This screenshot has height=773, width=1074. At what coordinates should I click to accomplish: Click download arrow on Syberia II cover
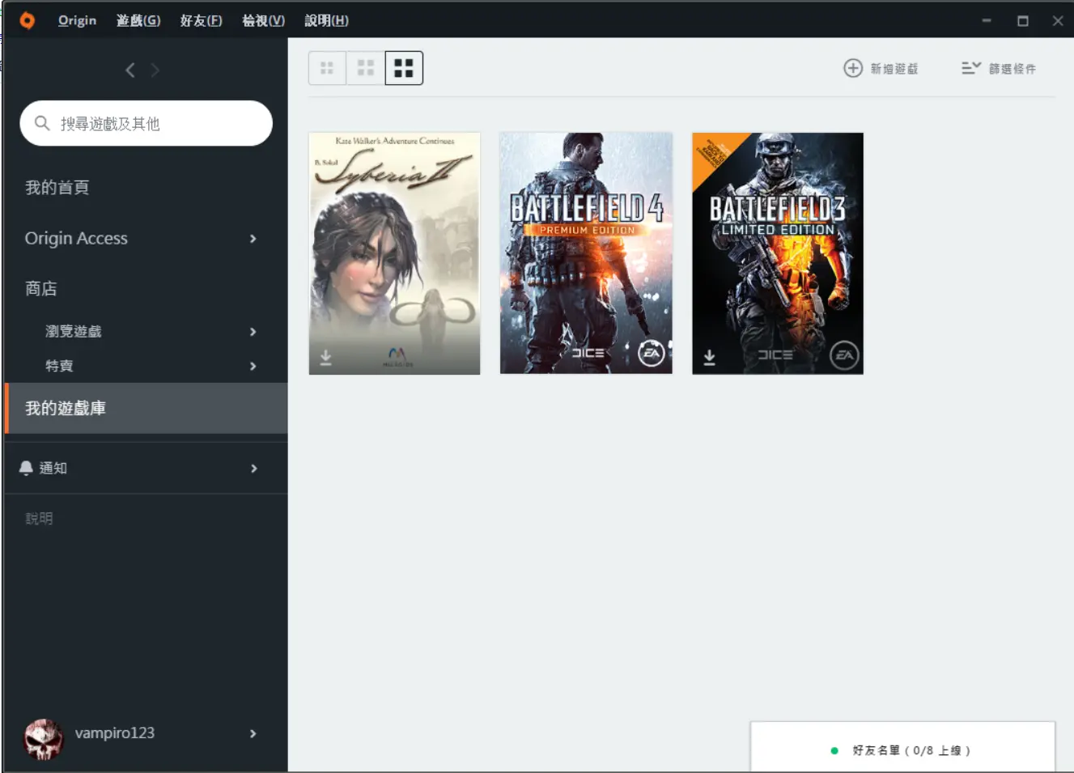(x=325, y=357)
